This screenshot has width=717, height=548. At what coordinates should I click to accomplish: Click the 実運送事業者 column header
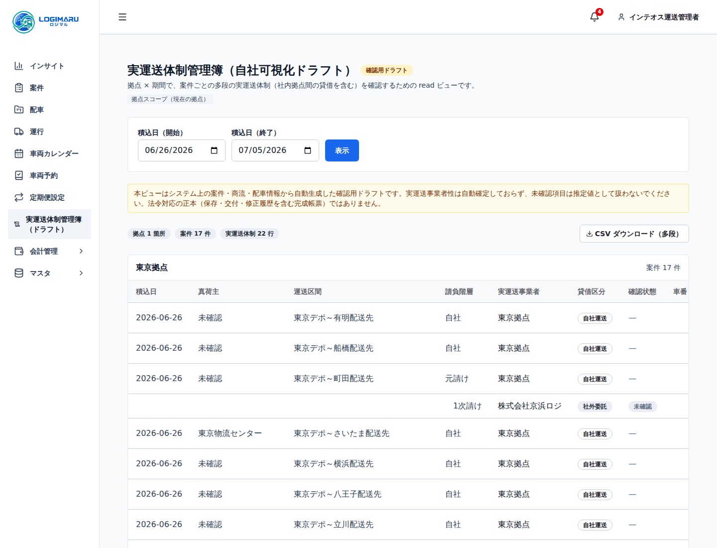pyautogui.click(x=519, y=291)
